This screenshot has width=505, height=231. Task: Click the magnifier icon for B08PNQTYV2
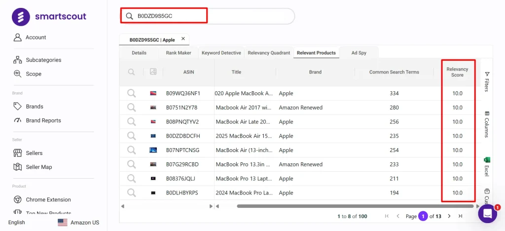[131, 122]
